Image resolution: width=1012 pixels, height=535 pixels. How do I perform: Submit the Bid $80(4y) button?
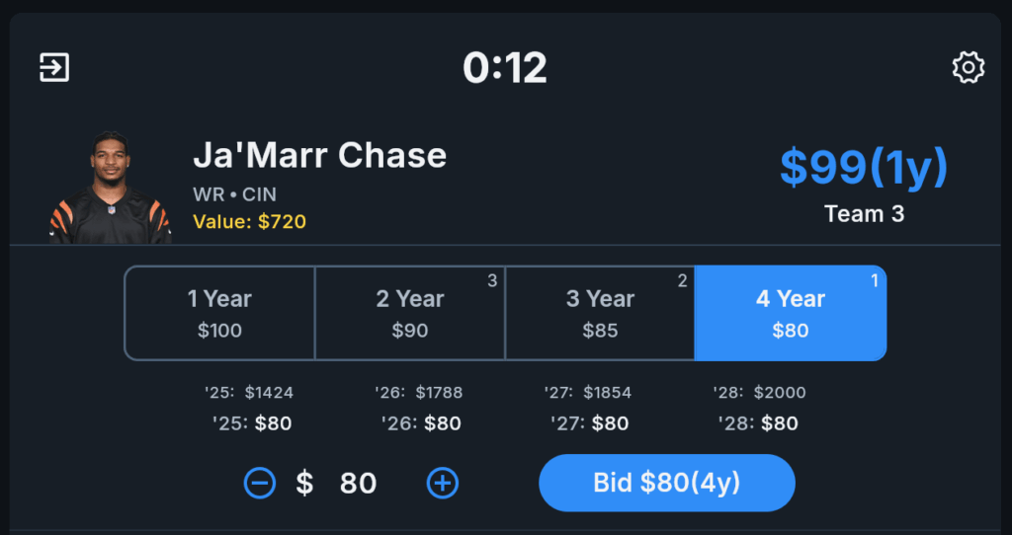667,483
